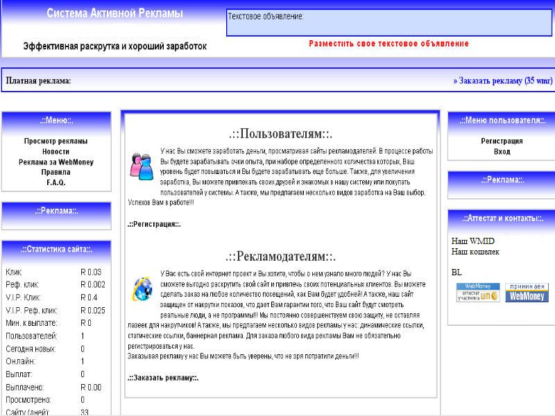The width and height of the screenshot is (555, 416).
Task: Click the 'Онлайн:' statistics label
Action: [21, 361]
